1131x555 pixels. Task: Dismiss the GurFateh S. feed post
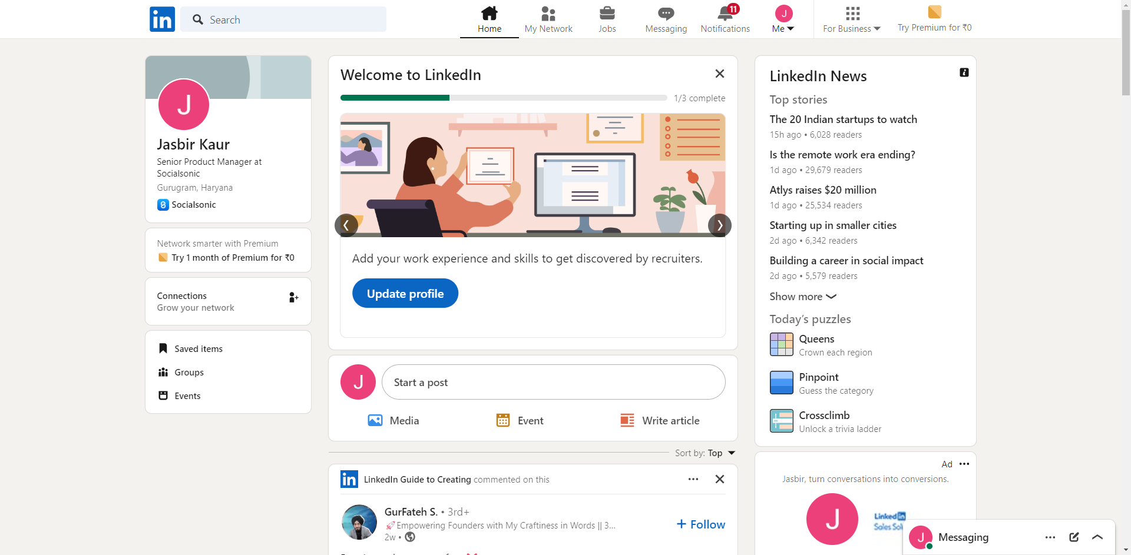point(720,479)
